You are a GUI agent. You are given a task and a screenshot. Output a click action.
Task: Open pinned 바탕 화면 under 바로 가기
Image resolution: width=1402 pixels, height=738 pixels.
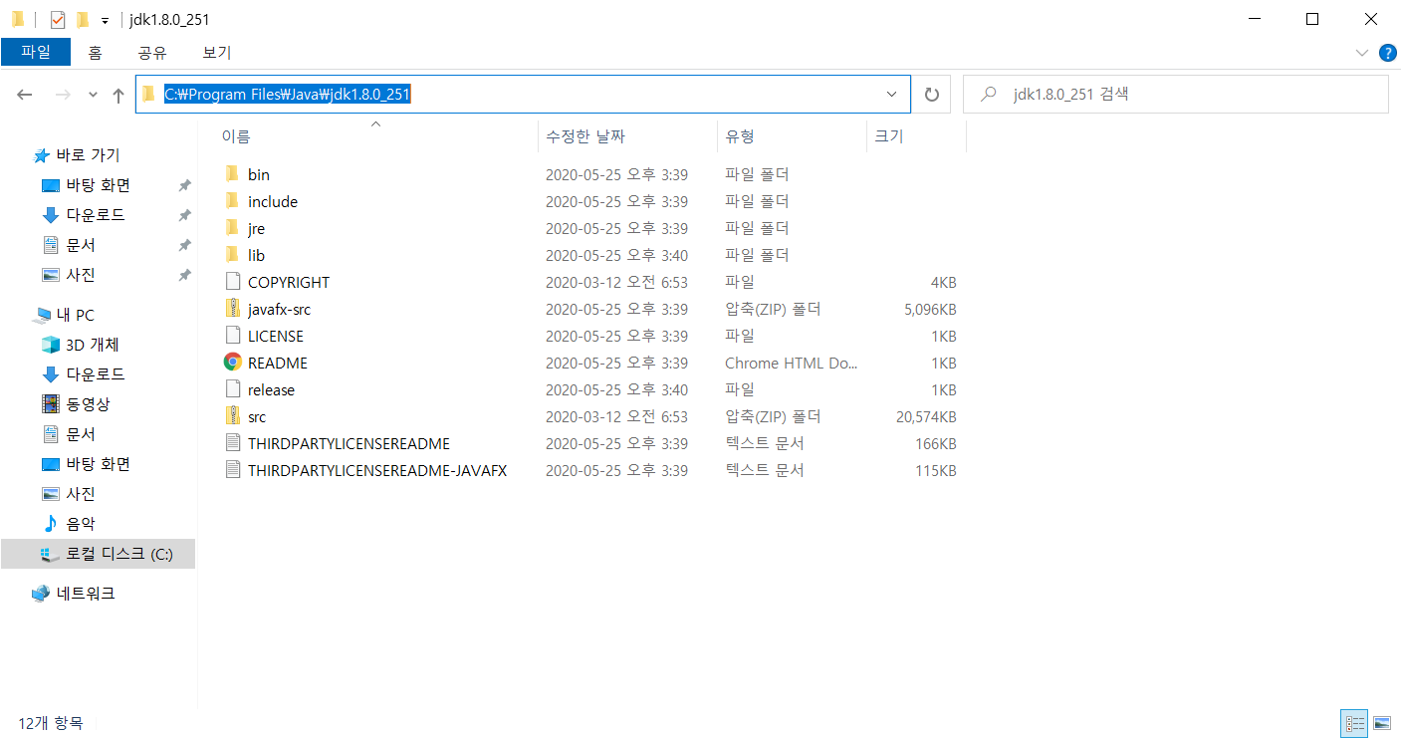click(98, 185)
